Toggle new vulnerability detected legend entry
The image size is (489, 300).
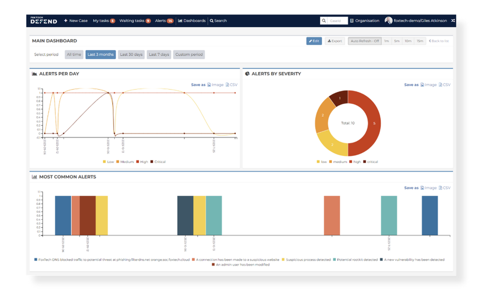pyautogui.click(x=412, y=259)
